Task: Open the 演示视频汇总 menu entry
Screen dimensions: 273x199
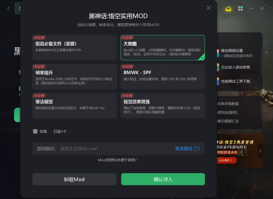Action: coord(228,121)
